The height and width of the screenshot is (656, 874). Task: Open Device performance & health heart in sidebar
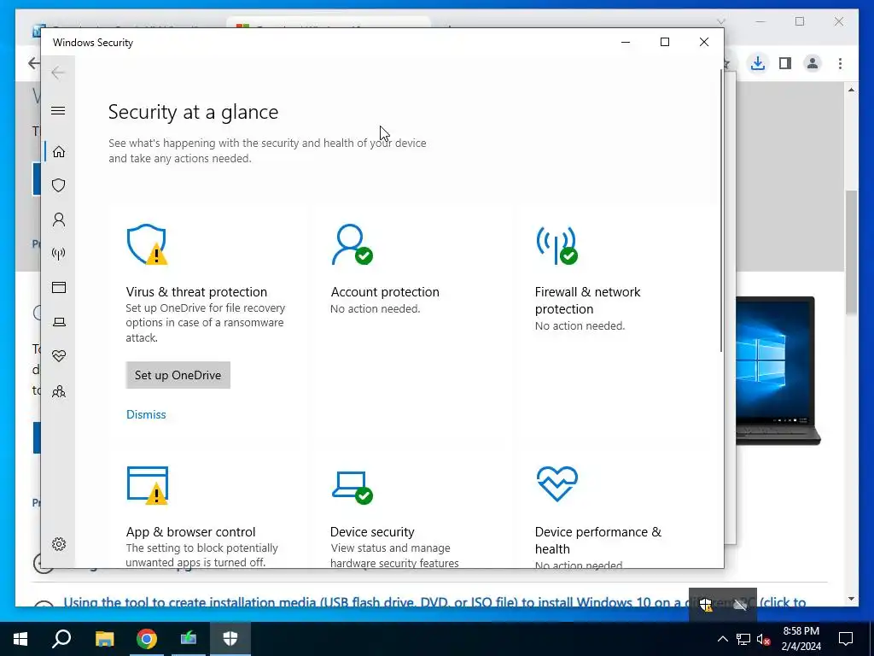(59, 356)
